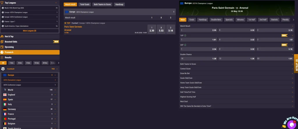Screen dimensions: 298x129
Task: Select the Total Goals filter tab
Action: pyautogui.click(x=85, y=4)
